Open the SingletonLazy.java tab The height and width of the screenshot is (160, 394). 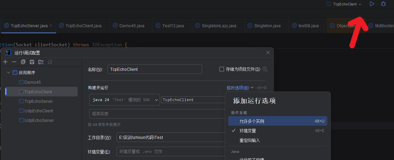pyautogui.click(x=219, y=26)
